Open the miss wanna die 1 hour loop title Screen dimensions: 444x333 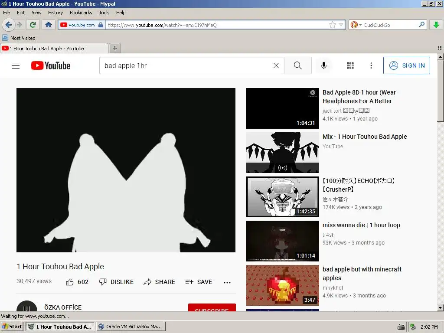click(361, 225)
